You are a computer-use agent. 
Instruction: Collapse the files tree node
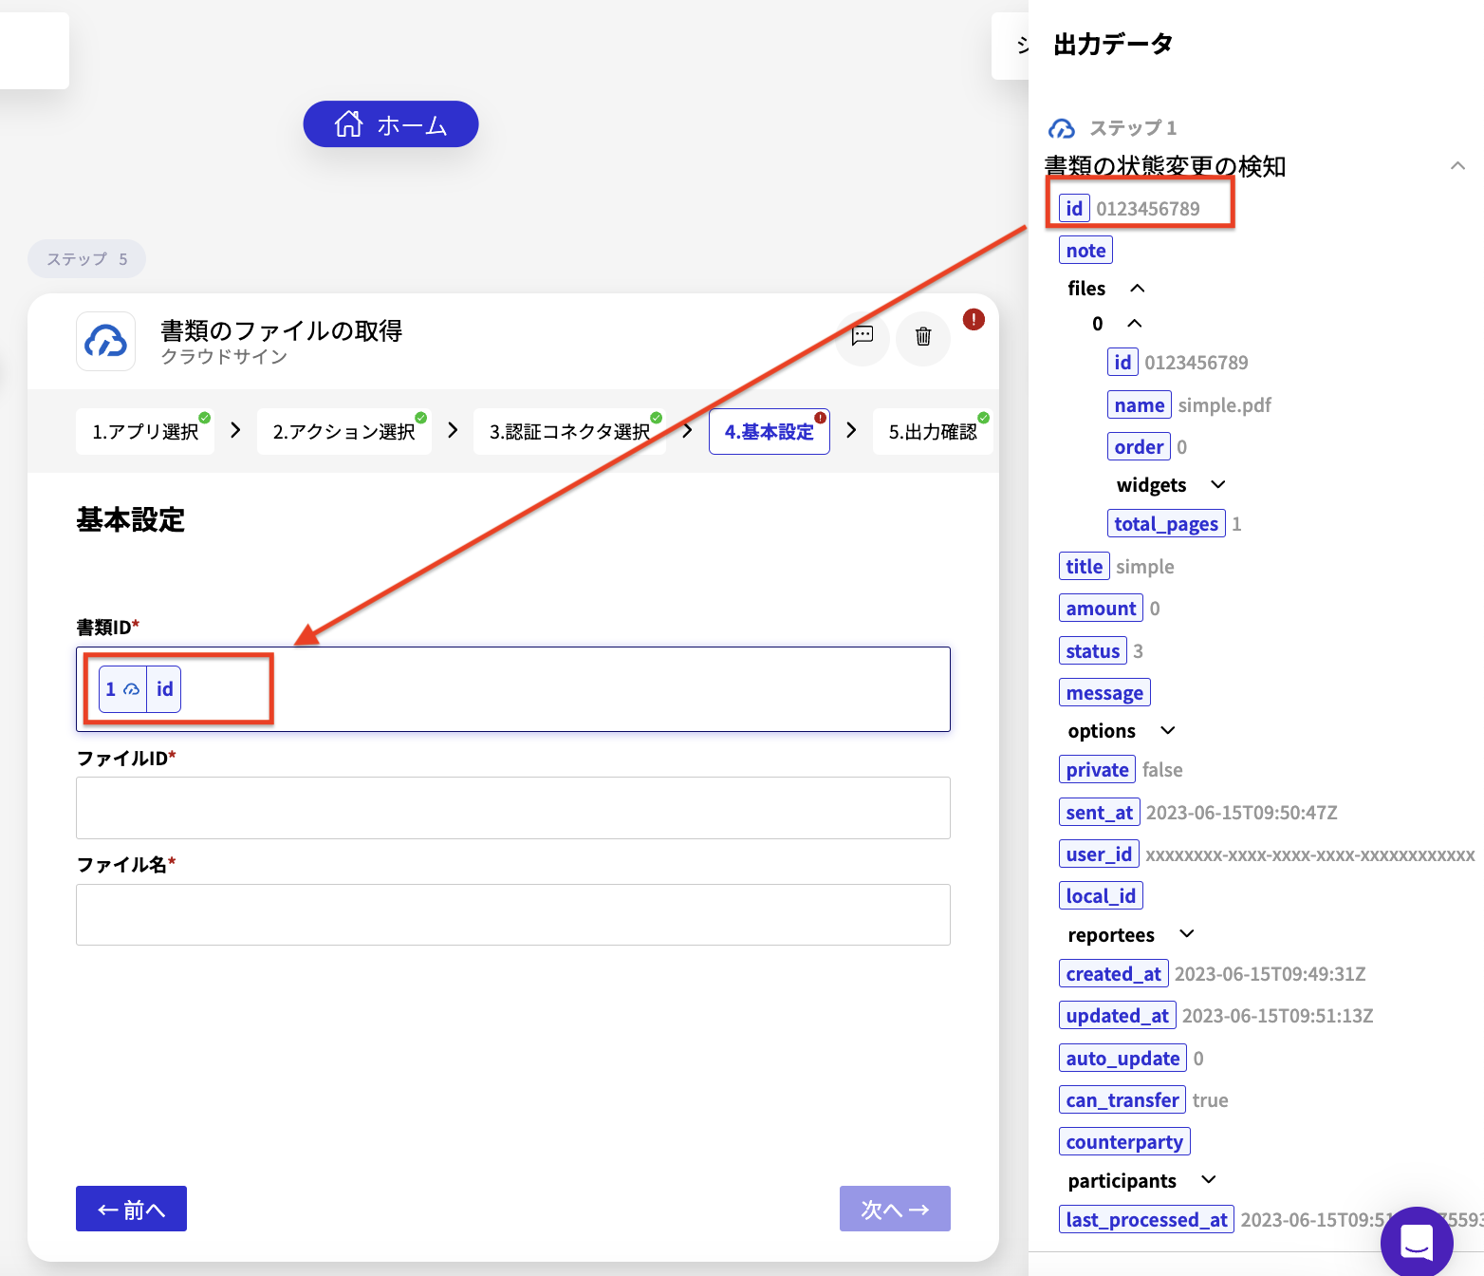click(1138, 289)
